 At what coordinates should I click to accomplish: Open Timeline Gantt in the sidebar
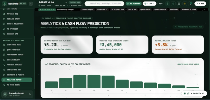pos(17,19)
